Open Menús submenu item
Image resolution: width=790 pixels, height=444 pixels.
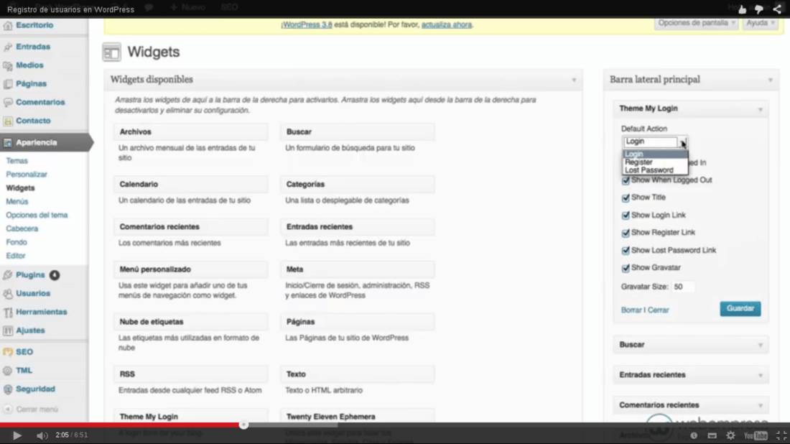(x=17, y=202)
